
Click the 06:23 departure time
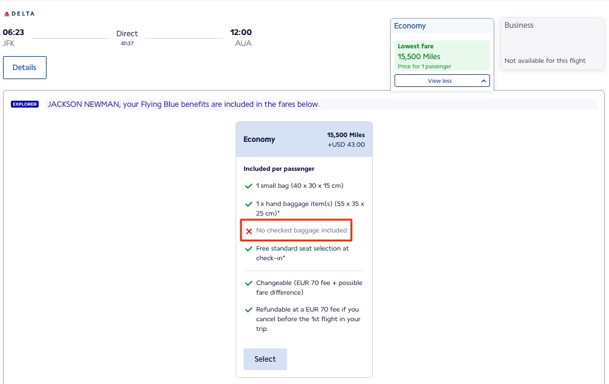13,33
